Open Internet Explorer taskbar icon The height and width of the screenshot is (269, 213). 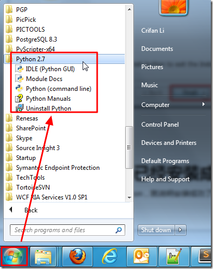[x=110, y=257]
